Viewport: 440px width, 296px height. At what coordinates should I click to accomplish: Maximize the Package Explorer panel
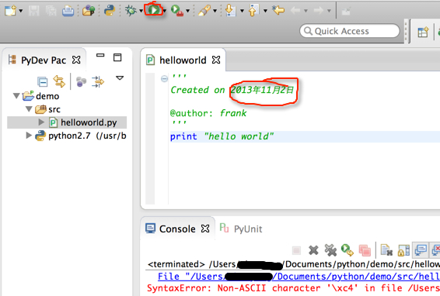[117, 57]
